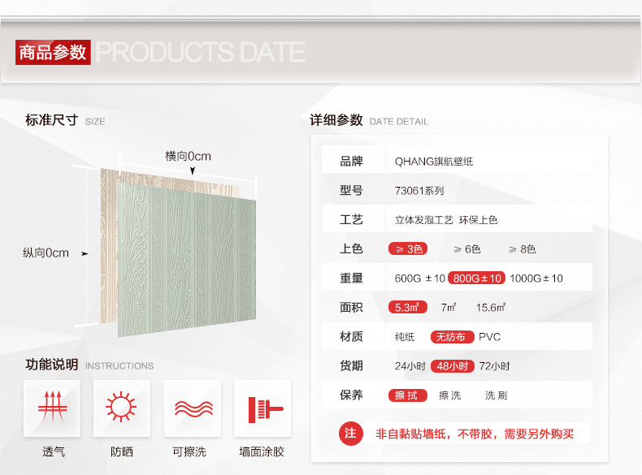642x475 pixels.
Task: Click the 保养 row label
Action: coord(351,395)
